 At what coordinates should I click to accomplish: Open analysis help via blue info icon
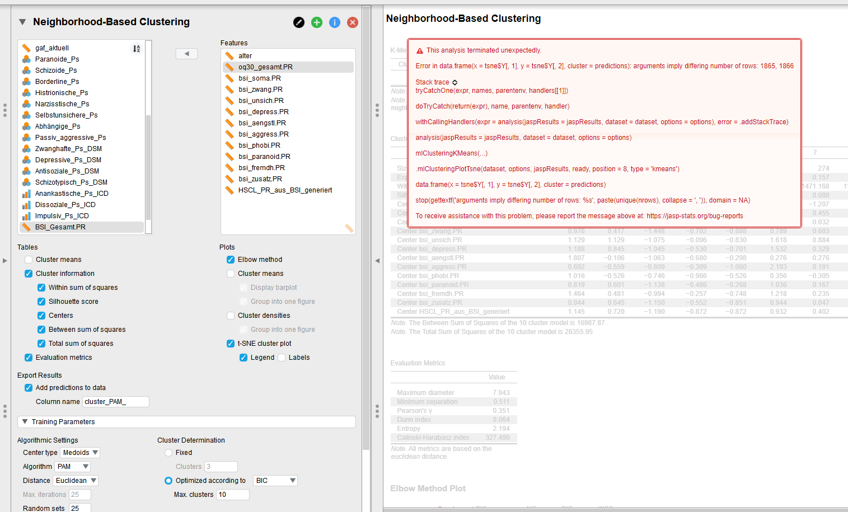tap(334, 22)
